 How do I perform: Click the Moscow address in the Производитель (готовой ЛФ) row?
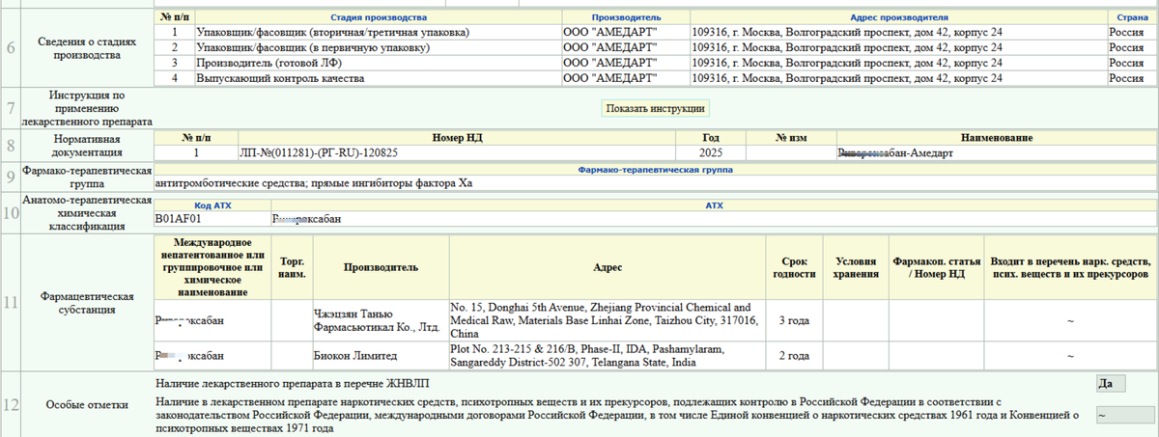point(898,63)
